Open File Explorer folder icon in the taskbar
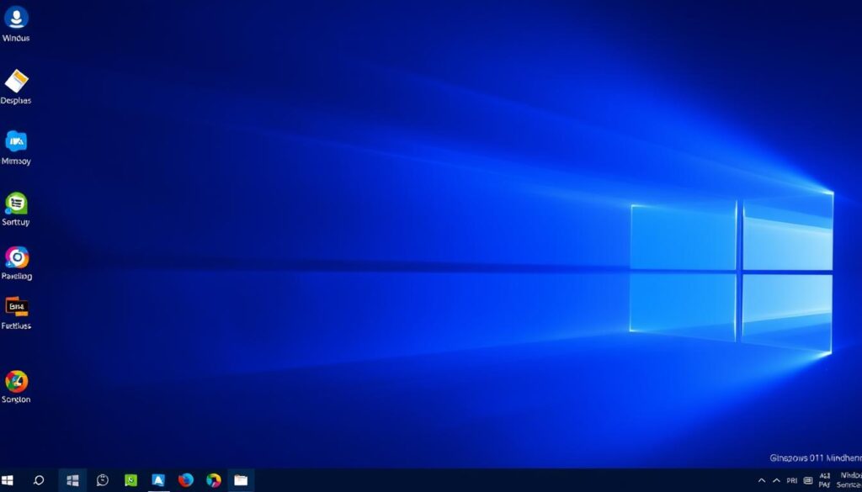Image resolution: width=862 pixels, height=492 pixels. point(241,480)
